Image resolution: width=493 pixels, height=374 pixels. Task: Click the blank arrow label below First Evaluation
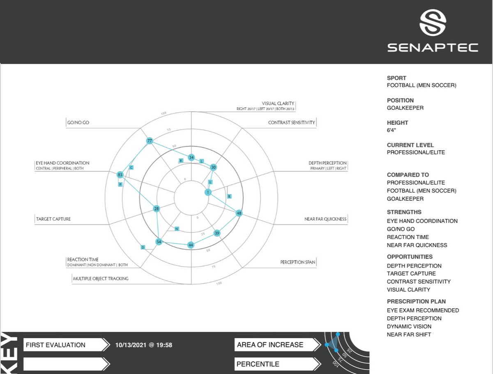point(67,364)
